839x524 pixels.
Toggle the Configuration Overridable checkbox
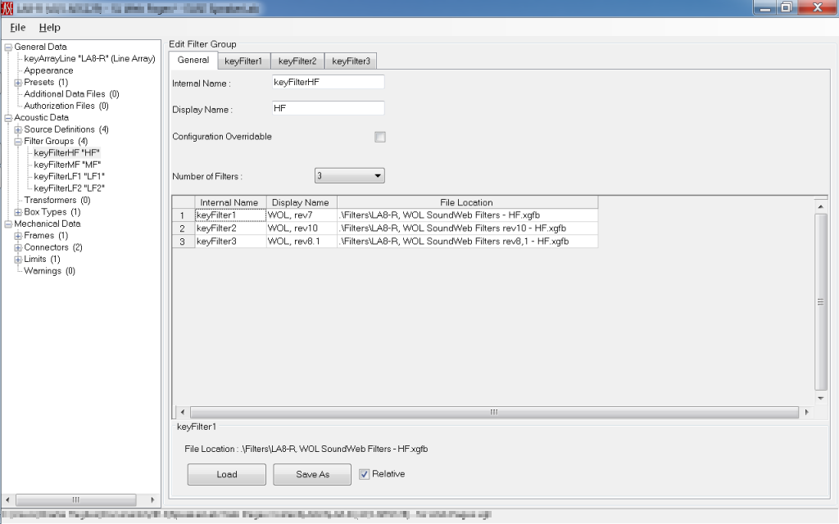pos(380,137)
